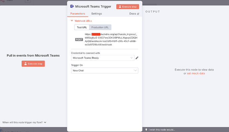Click the Microsoft Teams Trigger node title
This screenshot has width=229, height=132.
point(93,6)
